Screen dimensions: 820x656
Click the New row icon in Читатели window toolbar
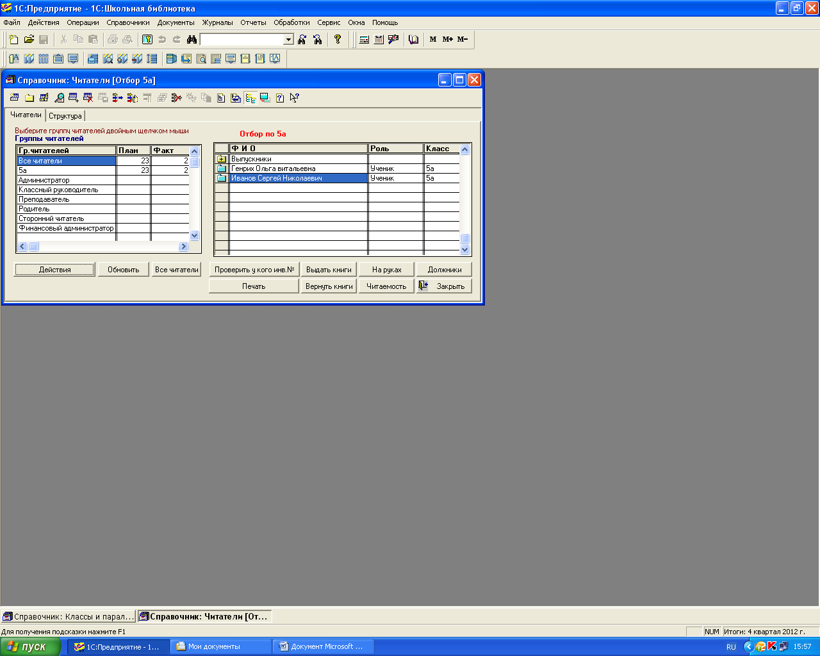[14, 98]
